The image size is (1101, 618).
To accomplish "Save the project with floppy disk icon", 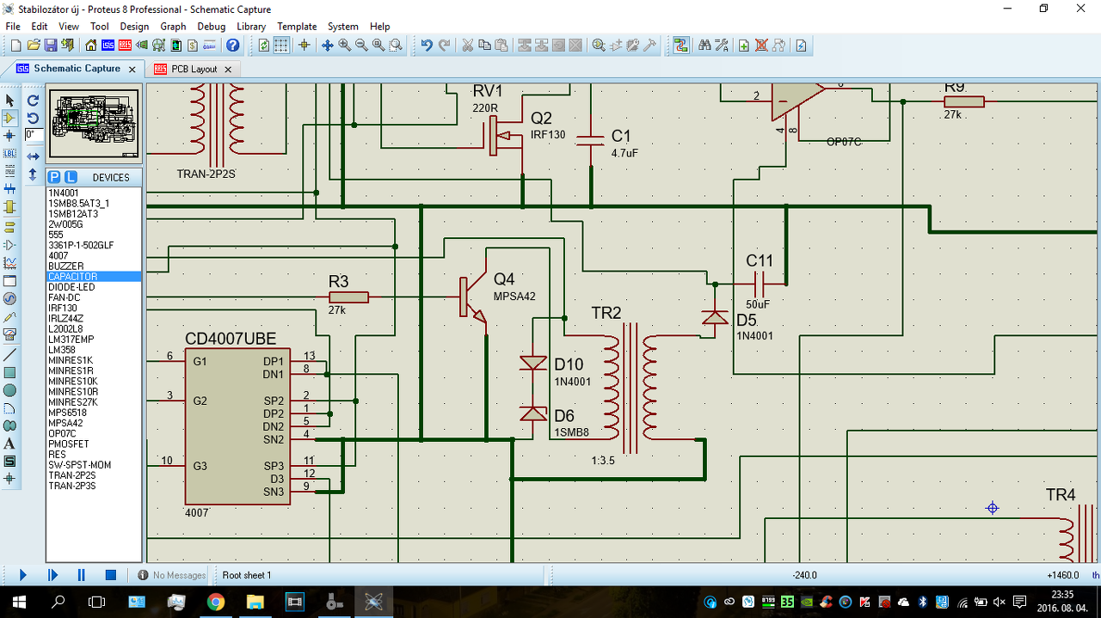I will coord(50,46).
